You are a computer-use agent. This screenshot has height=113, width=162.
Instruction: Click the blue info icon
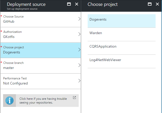tap(9, 101)
